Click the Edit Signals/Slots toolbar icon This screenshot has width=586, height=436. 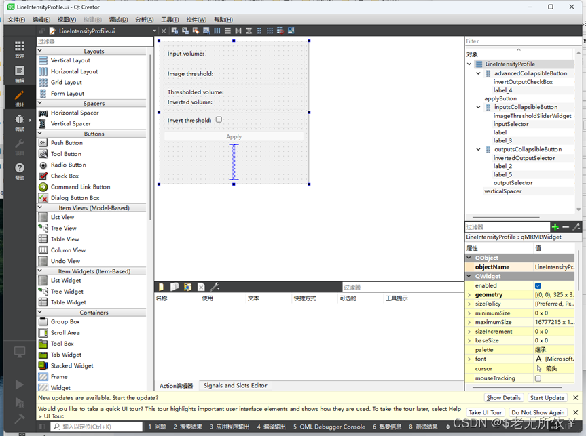(x=185, y=31)
